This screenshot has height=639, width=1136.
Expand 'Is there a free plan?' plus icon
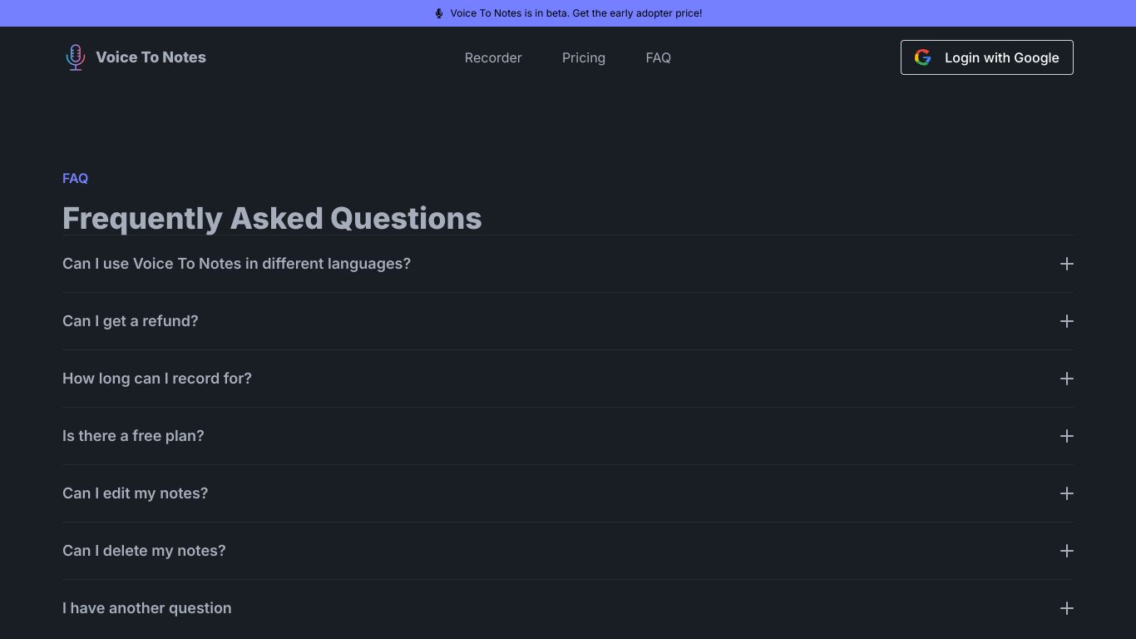click(x=1067, y=436)
